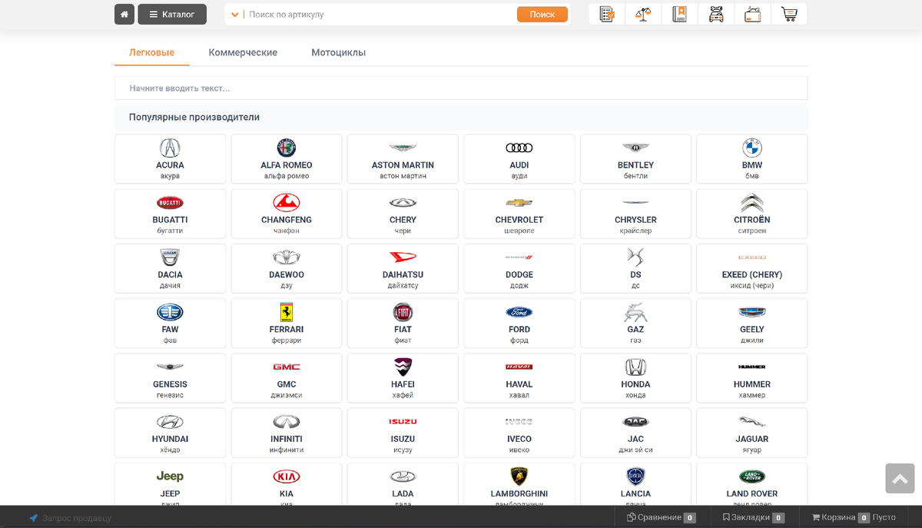Open the HAVAL brand name
The image size is (922, 528).
point(519,384)
